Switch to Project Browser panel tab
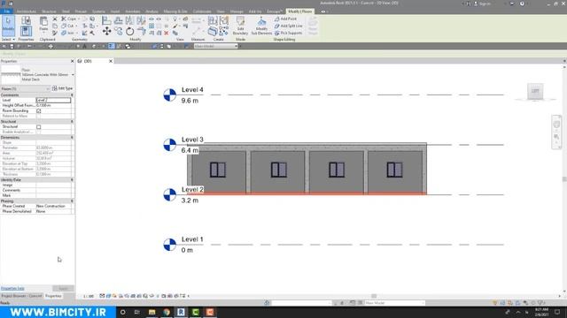 21,296
